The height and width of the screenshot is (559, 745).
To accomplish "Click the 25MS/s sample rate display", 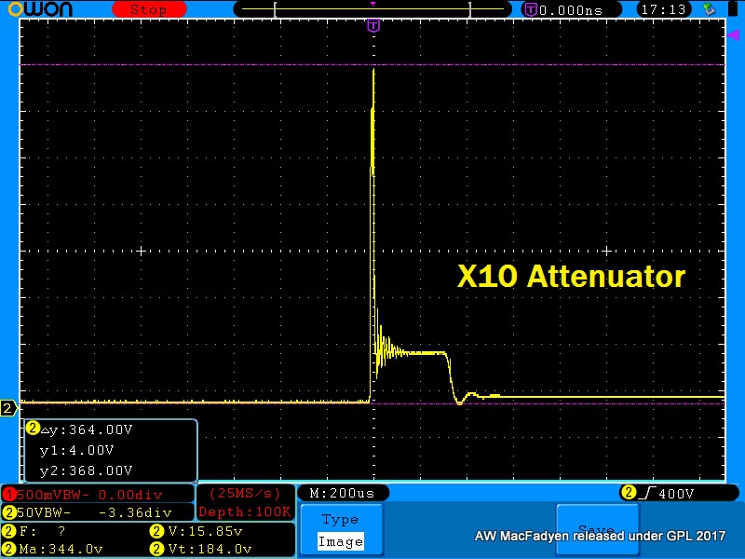I will (x=246, y=493).
